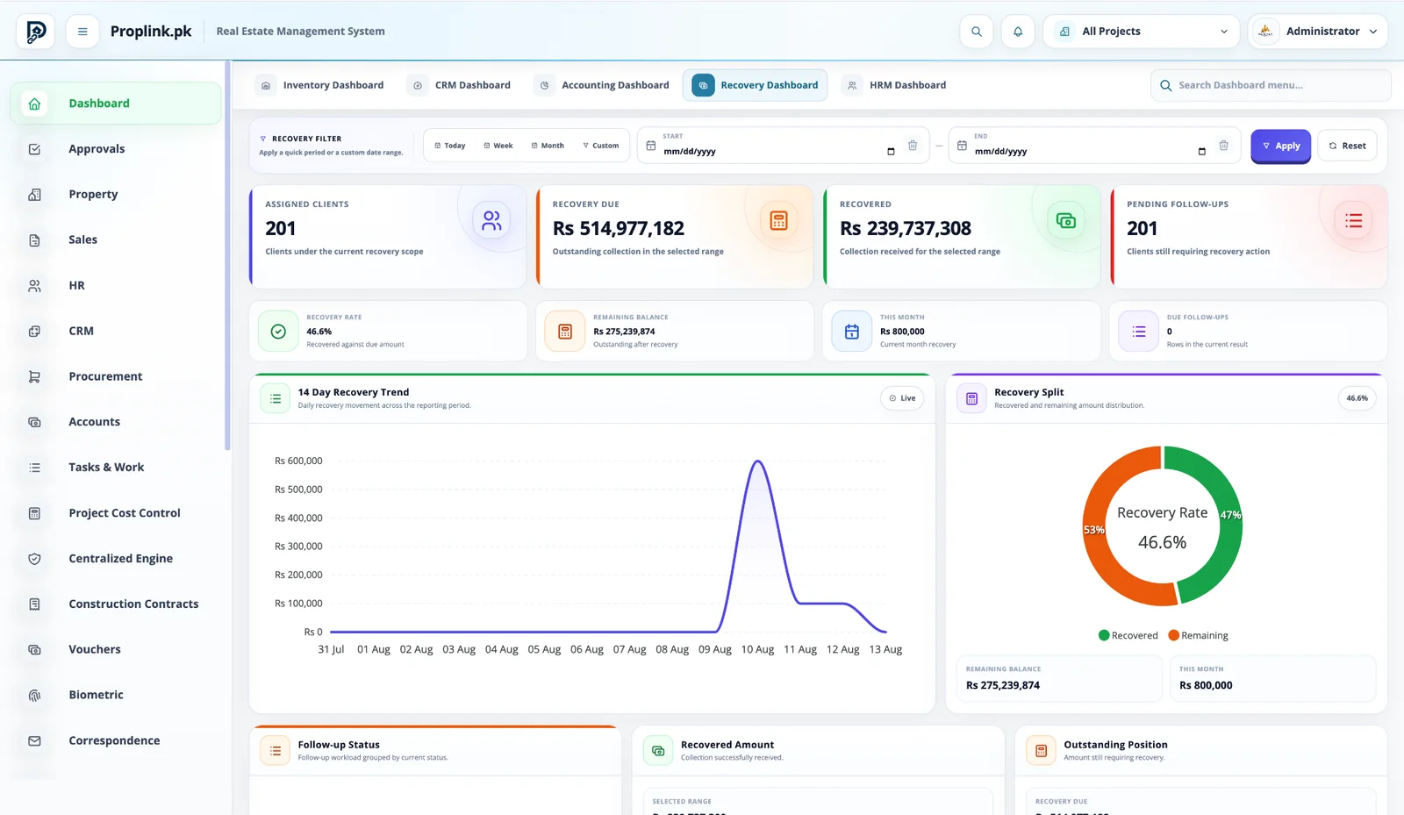
Task: Click the Recovered cash icon
Action: click(x=1065, y=220)
